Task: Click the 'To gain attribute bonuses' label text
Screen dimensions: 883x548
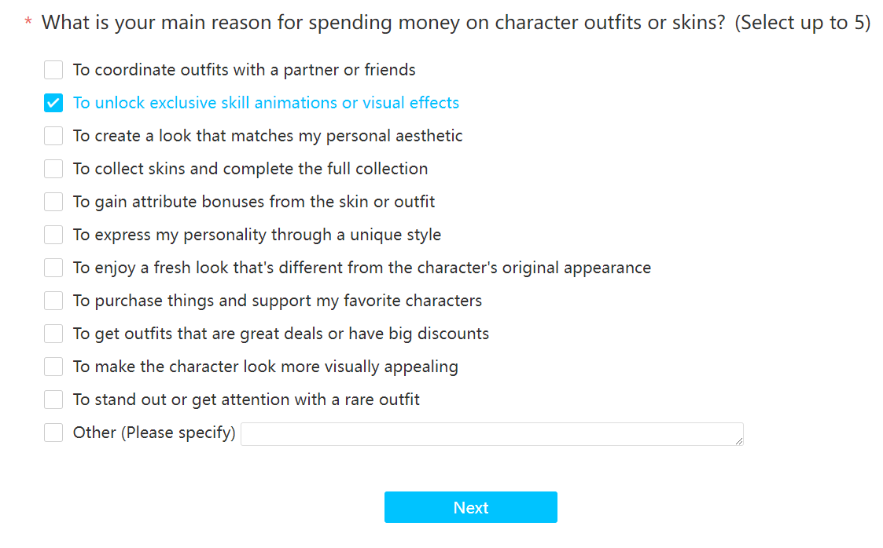Action: pos(253,202)
